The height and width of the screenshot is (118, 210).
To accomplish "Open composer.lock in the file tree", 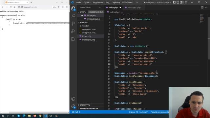I will (89, 33).
